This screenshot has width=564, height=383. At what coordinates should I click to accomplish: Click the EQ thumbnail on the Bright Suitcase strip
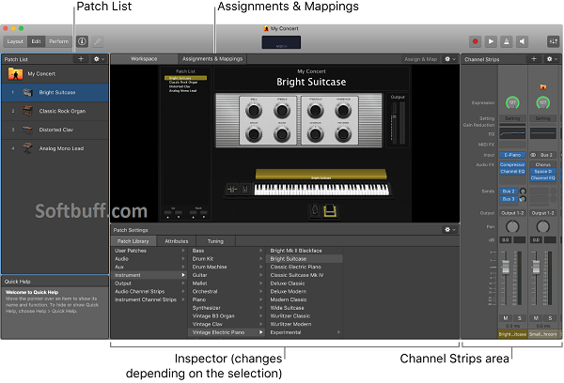[x=512, y=133]
